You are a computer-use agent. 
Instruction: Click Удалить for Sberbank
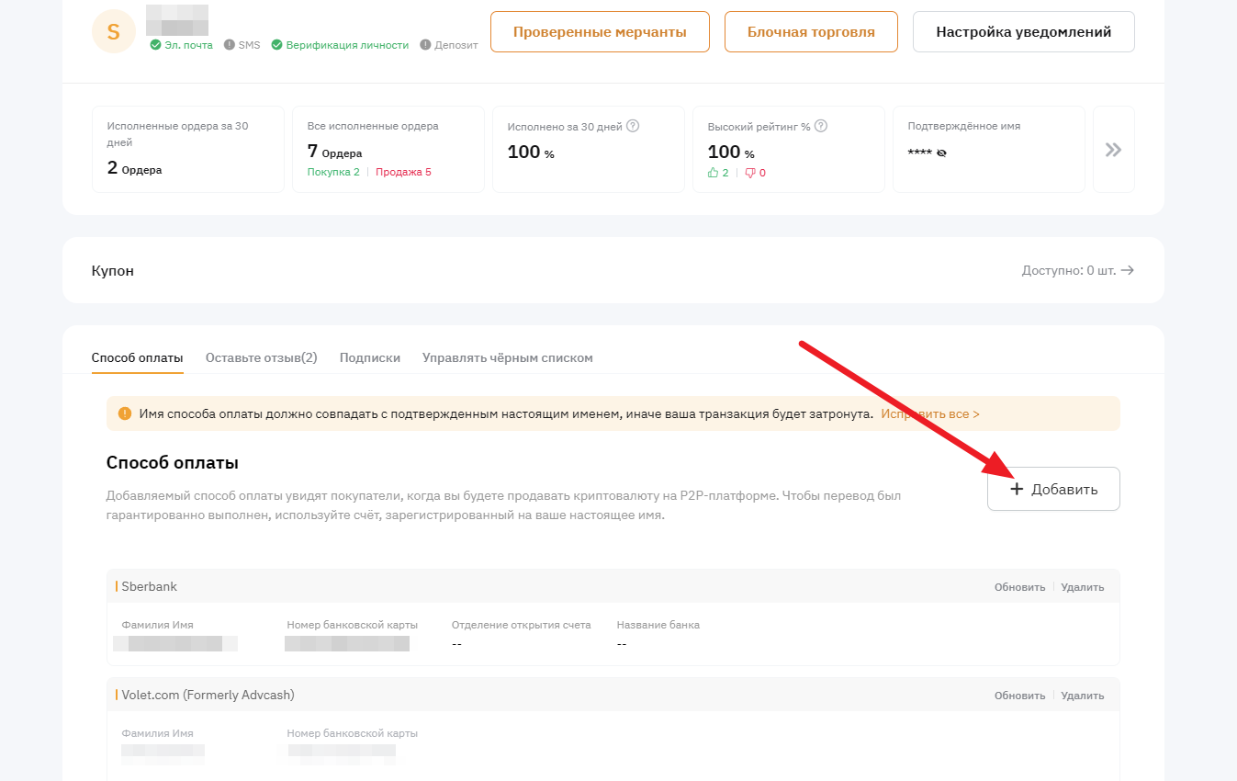coord(1083,587)
